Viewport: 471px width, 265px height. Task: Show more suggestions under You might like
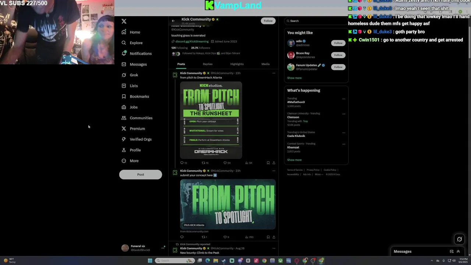pos(294,78)
